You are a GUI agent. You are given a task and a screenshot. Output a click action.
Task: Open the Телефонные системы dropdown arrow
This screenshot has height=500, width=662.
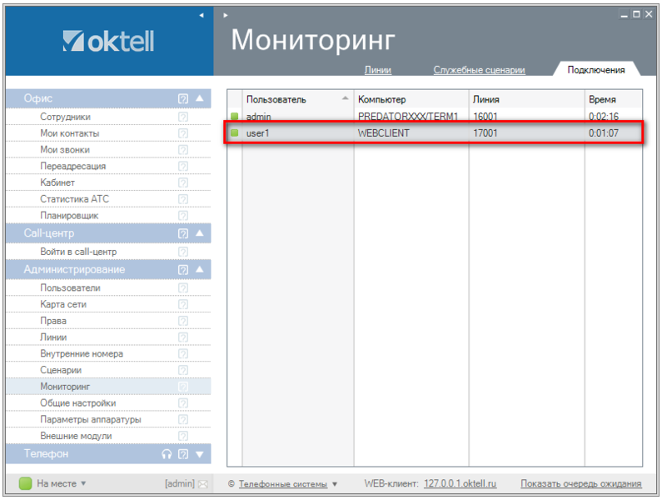(x=335, y=484)
